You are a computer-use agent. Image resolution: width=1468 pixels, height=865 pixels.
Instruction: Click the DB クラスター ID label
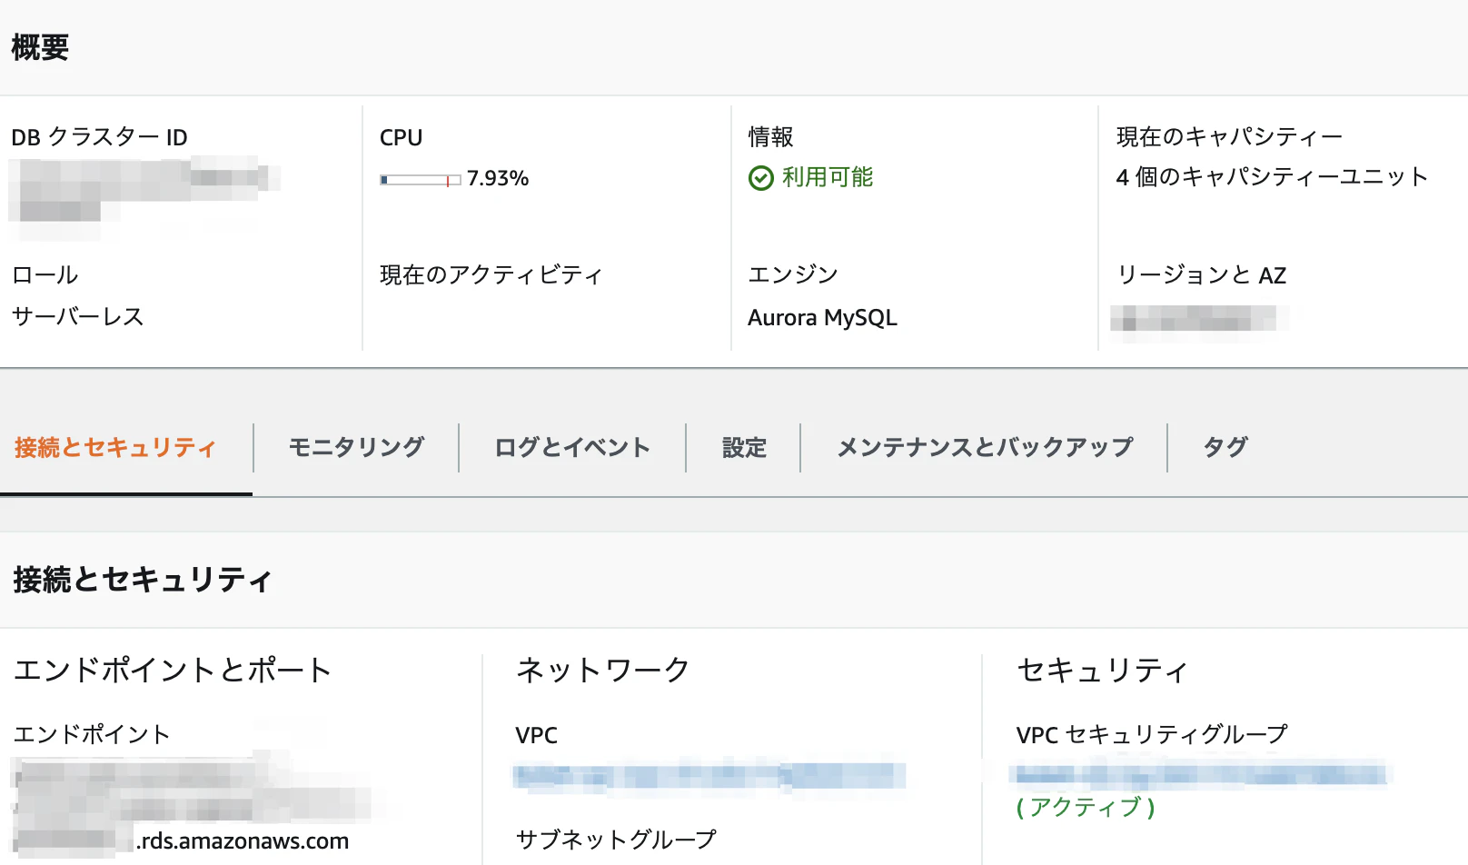[x=100, y=137]
